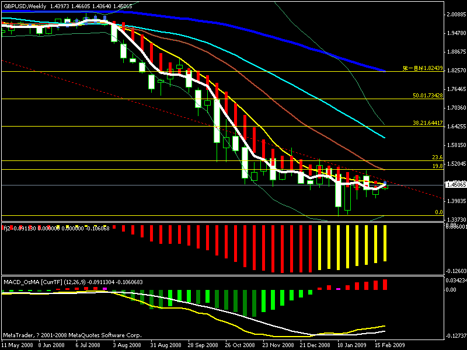Click the -0.12737 value on MACD scale
Image resolution: width=467 pixels, height=350 pixels.
click(x=456, y=336)
